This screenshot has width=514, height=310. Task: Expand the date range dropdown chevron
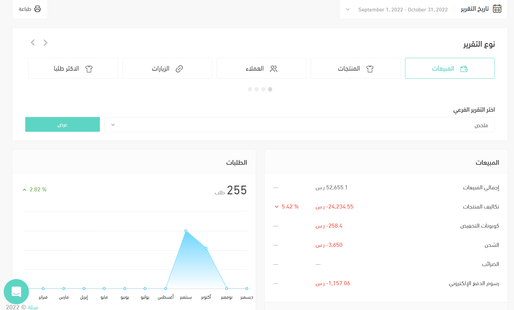pos(348,10)
